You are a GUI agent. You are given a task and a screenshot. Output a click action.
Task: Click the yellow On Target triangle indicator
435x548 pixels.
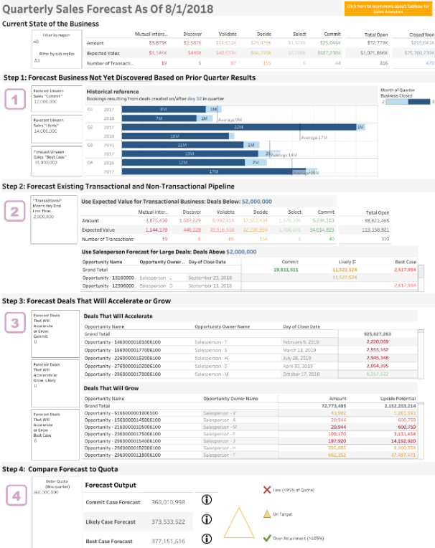(239, 523)
